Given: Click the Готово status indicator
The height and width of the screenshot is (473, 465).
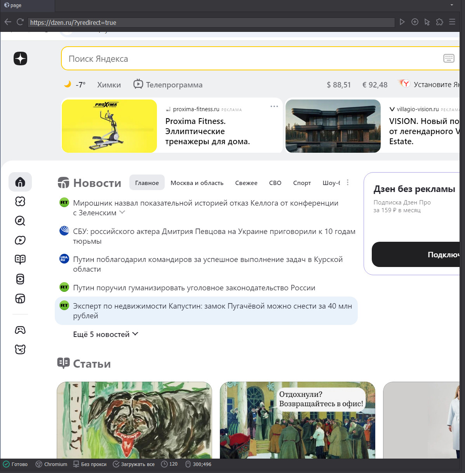Looking at the screenshot, I should click(16, 464).
